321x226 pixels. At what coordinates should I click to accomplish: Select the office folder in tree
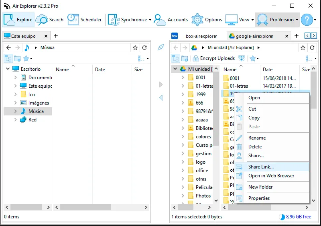202,171
